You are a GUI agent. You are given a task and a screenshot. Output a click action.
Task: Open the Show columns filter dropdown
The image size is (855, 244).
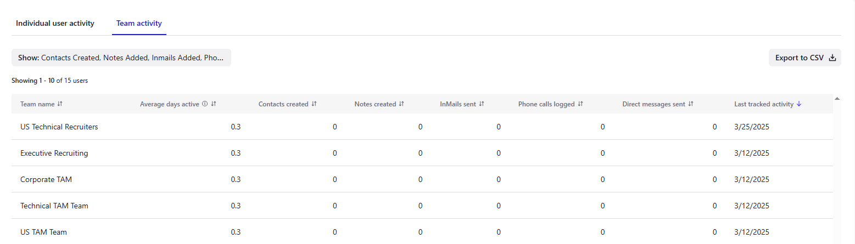point(121,58)
